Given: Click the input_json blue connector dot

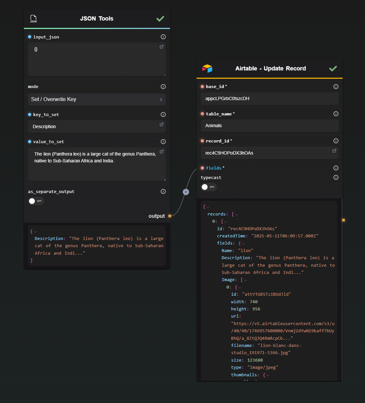Looking at the screenshot, I should point(30,37).
